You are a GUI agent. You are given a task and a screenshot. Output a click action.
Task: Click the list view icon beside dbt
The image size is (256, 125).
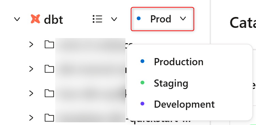(x=97, y=19)
